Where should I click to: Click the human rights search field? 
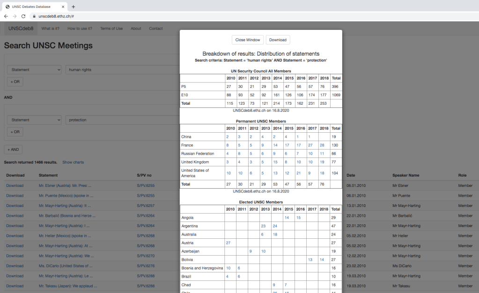pos(122,70)
